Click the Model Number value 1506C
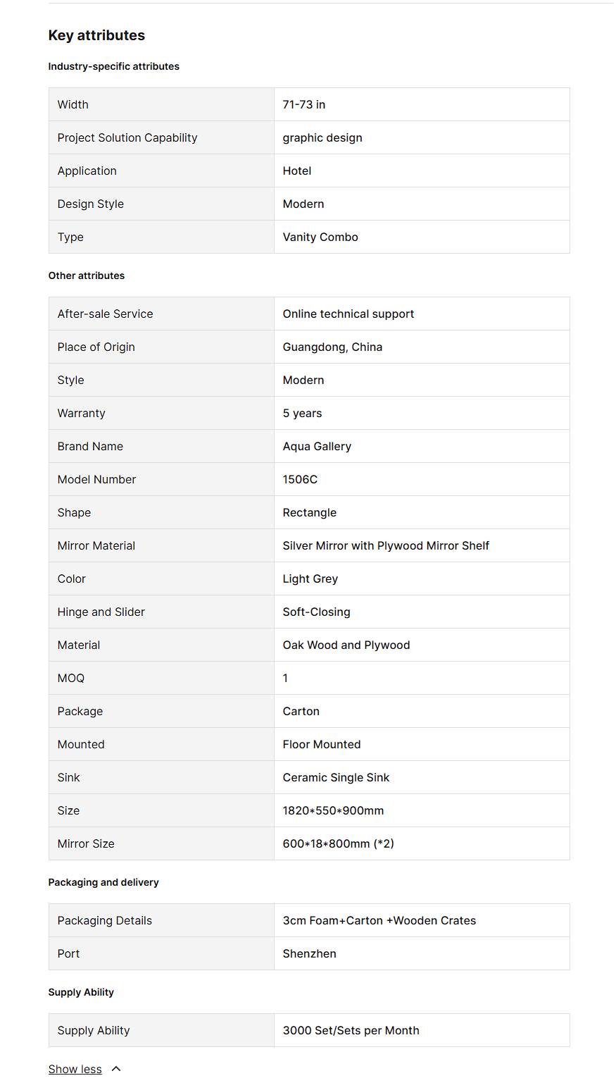This screenshot has height=1083, width=616. 300,479
